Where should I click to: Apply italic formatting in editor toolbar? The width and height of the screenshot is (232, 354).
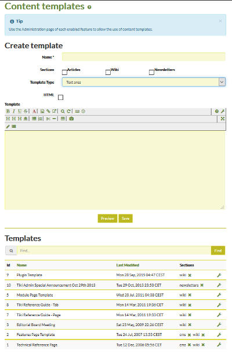14,111
